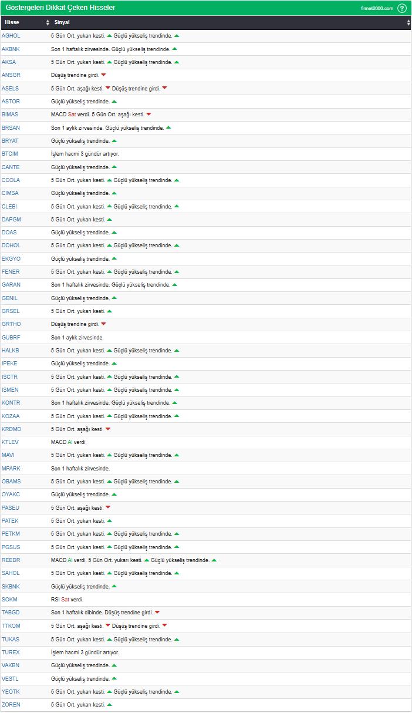Click the green up arrow in ASTOR row
This screenshot has width=412, height=713.
114,102
